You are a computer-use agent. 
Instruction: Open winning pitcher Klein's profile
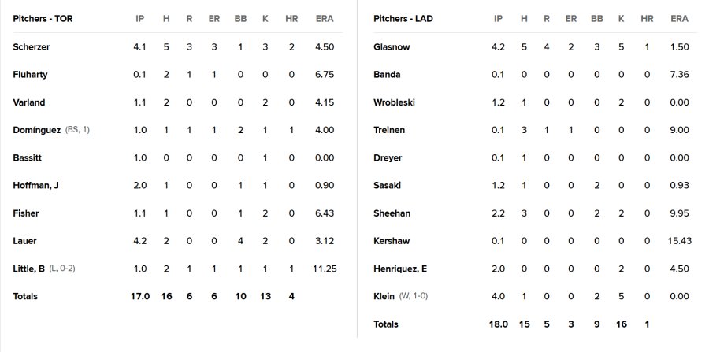384,296
